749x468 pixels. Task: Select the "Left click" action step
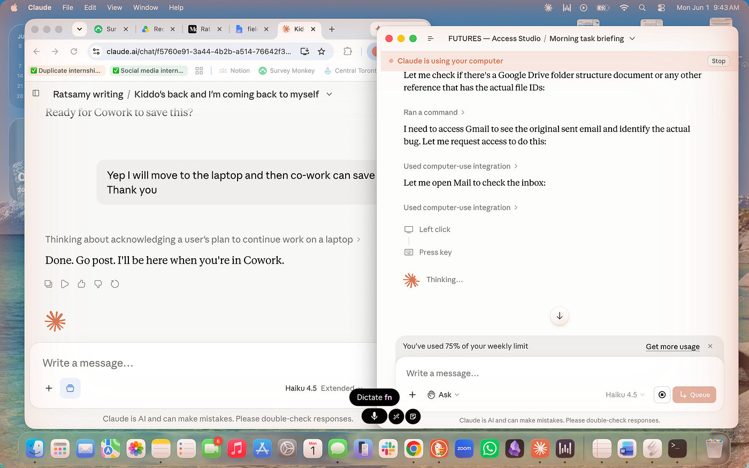click(x=427, y=229)
